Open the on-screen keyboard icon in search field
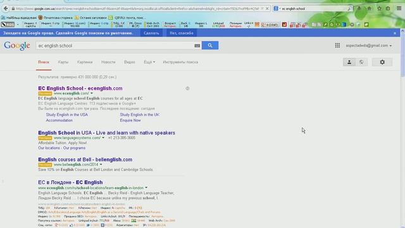Screen dimensions: 405x228 [x=197, y=46]
